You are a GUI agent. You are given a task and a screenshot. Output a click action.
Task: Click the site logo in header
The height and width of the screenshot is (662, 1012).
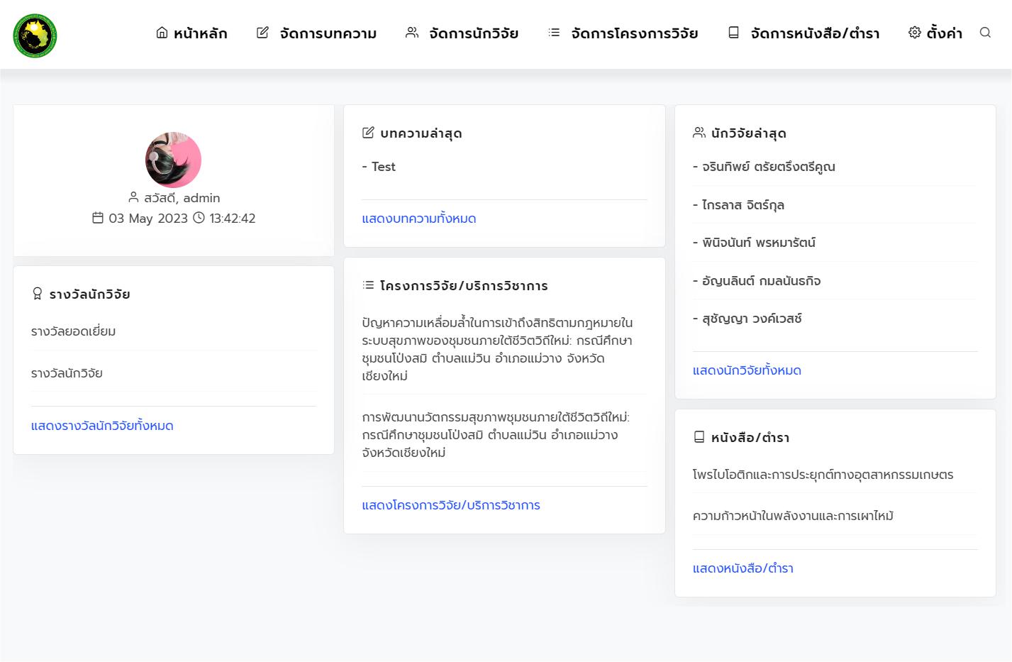click(35, 35)
